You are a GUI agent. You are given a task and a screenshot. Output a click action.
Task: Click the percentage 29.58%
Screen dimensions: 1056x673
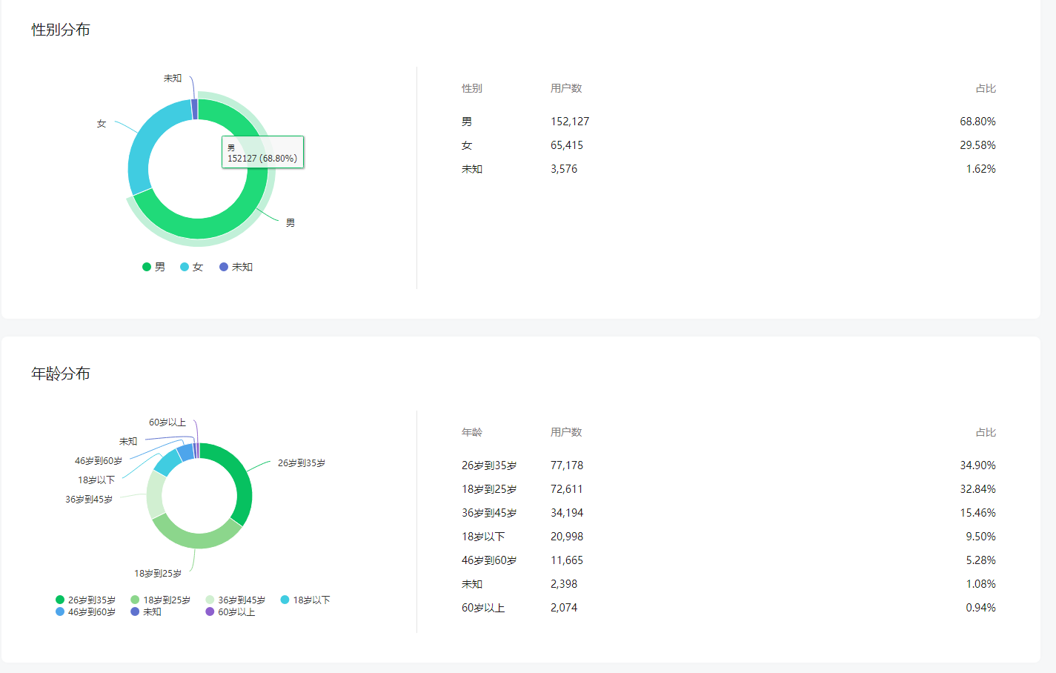point(977,145)
